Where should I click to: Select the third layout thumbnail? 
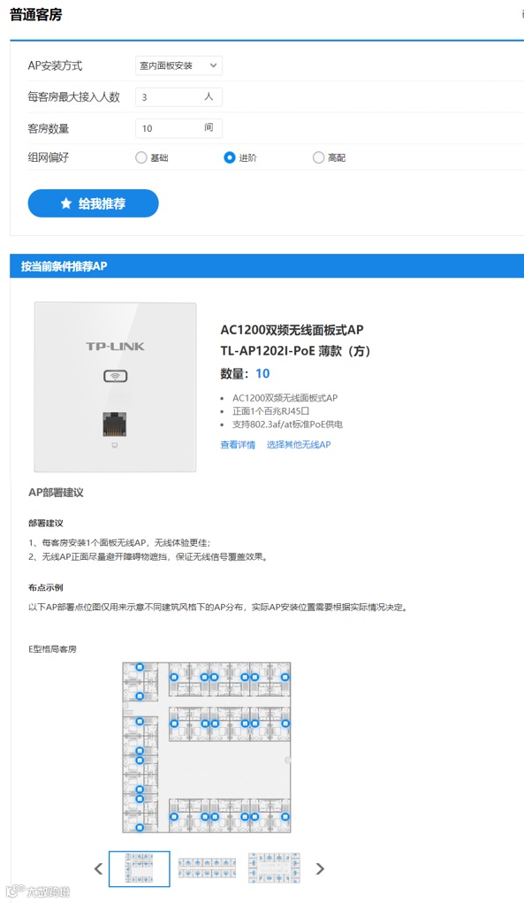(x=274, y=869)
